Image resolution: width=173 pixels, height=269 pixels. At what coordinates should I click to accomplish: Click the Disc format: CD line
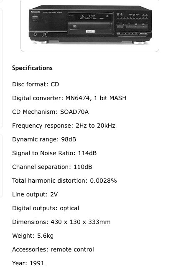36,84
